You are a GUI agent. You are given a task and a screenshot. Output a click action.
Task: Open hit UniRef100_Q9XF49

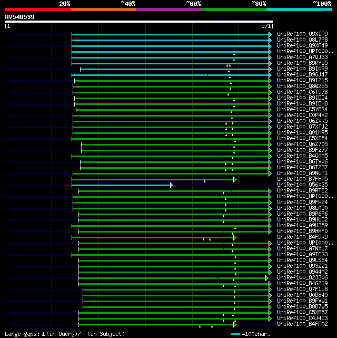pyautogui.click(x=302, y=46)
